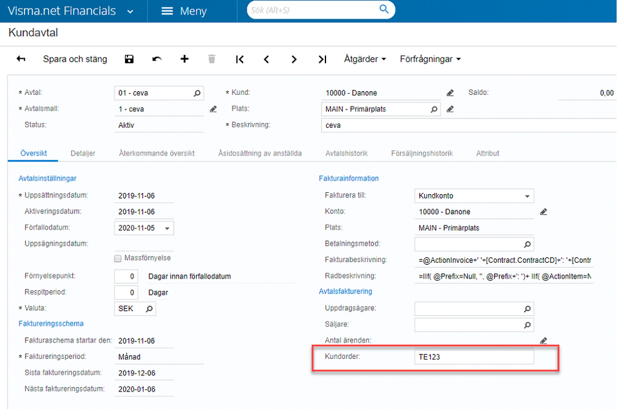Edit Konto 10000 - Danone pencil icon
This screenshot has height=417, width=624.
point(543,212)
